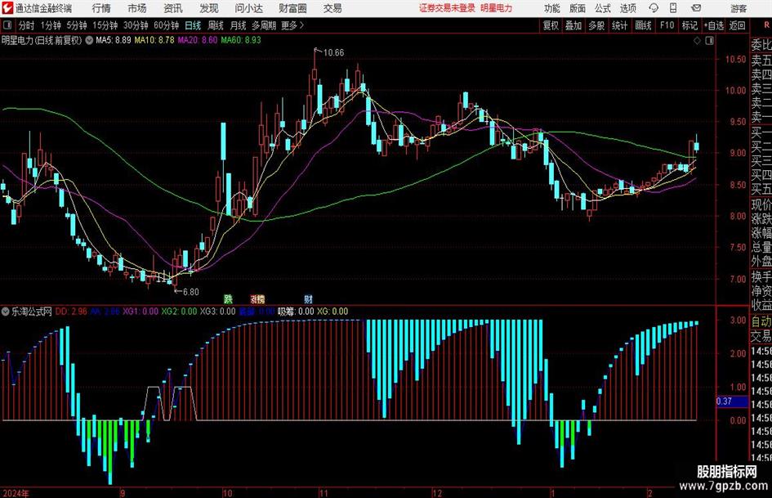Add the stock via +自选 button
Screen dimensions: 772x498
tap(714, 25)
